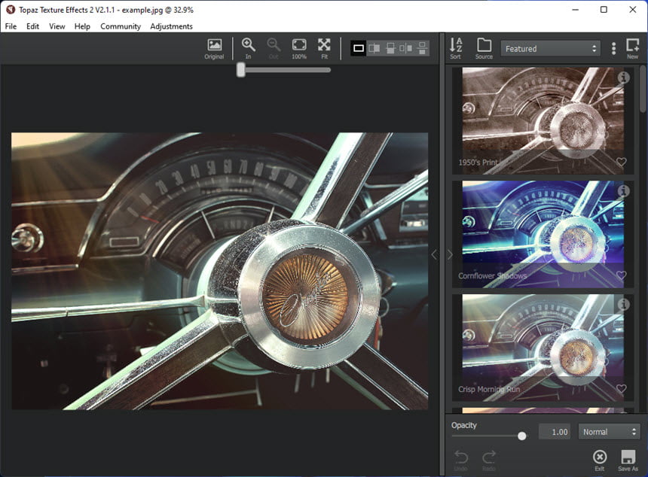Open the File menu
The width and height of the screenshot is (648, 477).
click(11, 26)
